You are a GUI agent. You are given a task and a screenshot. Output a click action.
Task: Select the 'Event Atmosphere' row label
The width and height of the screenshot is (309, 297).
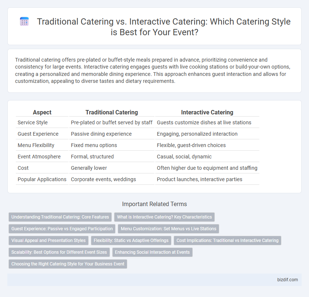(39, 157)
